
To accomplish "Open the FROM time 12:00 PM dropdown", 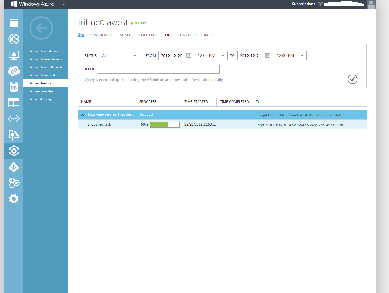I will coord(211,55).
